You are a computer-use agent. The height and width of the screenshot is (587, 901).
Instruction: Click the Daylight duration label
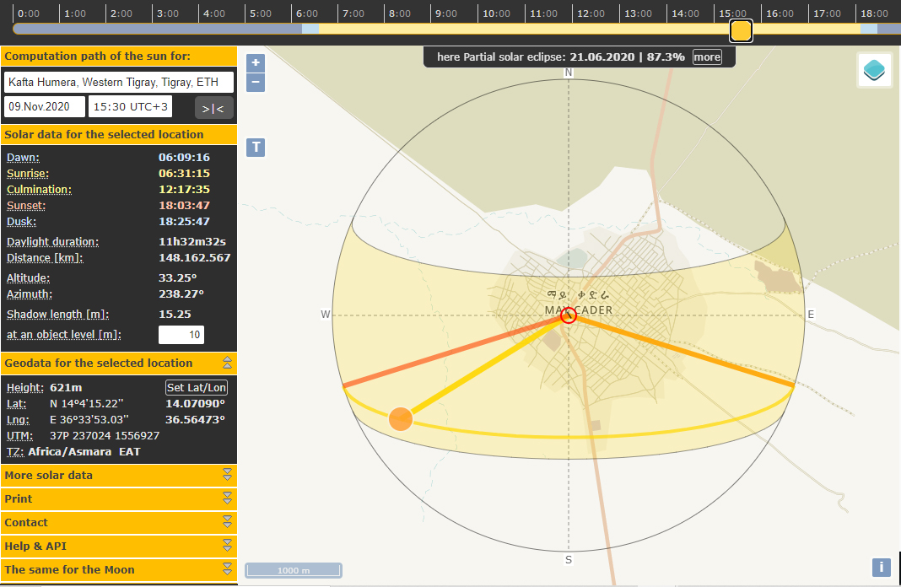[x=52, y=242]
